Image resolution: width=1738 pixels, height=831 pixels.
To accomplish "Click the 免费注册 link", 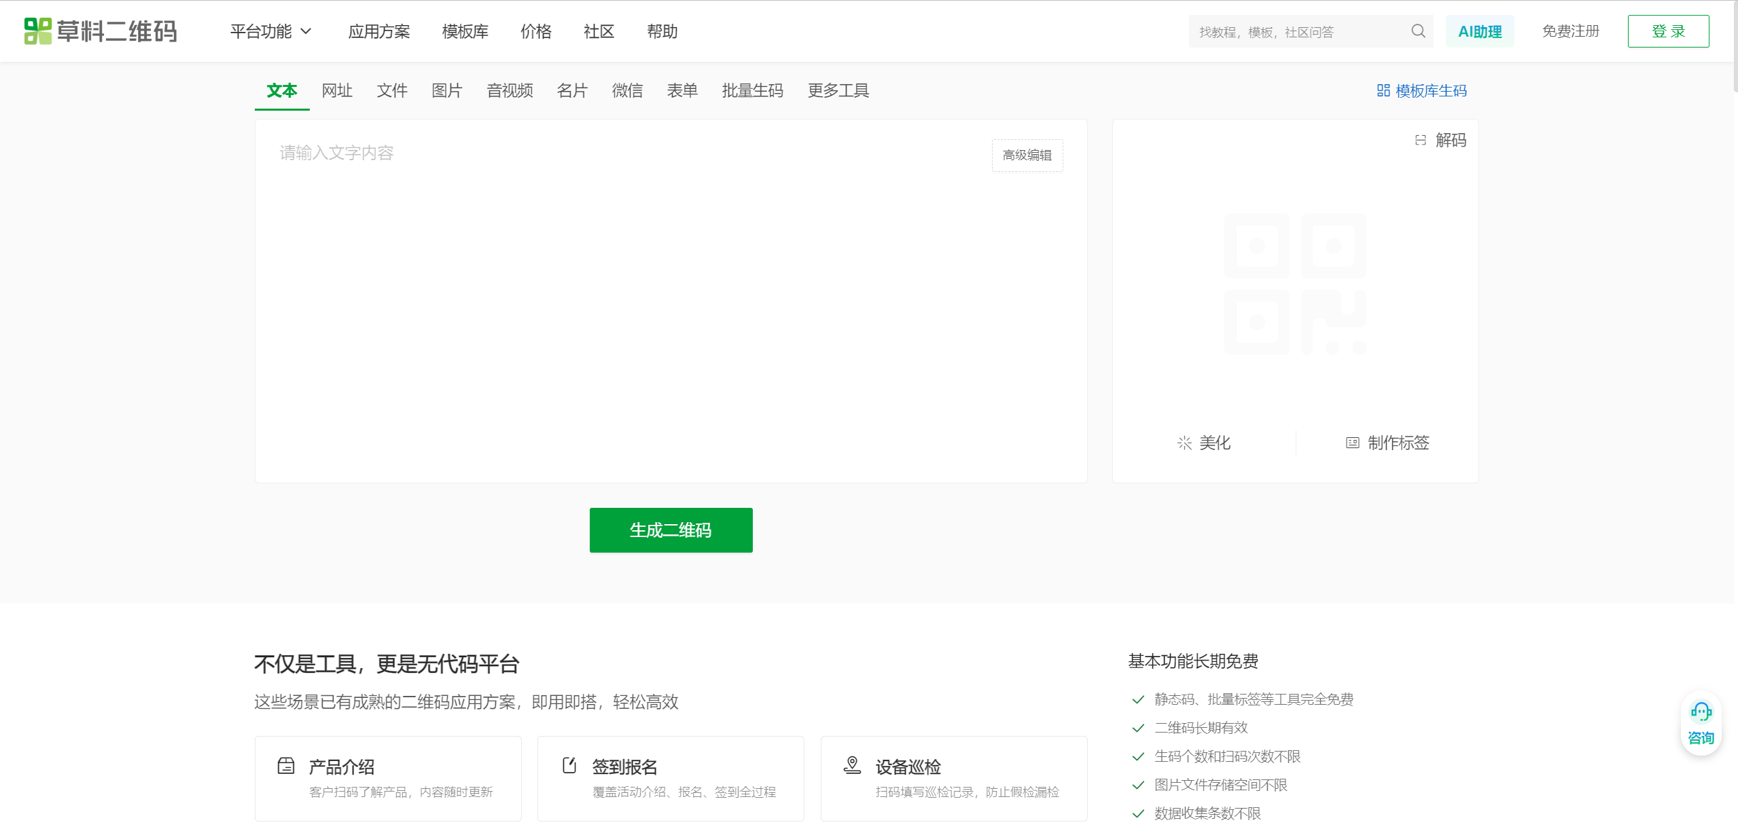I will (x=1571, y=31).
